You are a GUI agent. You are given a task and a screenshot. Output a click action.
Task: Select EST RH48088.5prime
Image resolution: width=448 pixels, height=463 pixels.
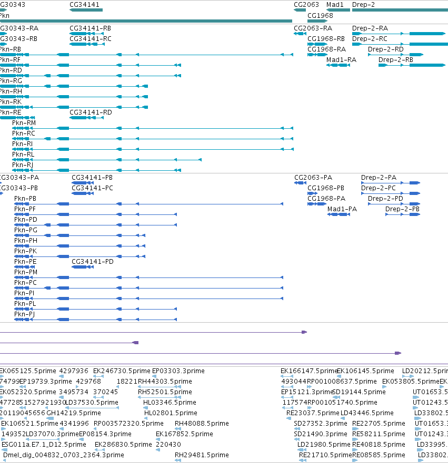click(x=202, y=424)
